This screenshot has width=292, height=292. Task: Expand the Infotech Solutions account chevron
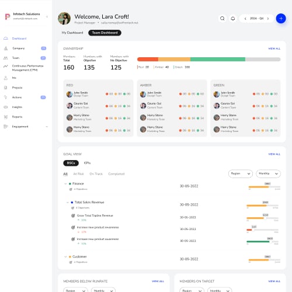pyautogui.click(x=47, y=16)
